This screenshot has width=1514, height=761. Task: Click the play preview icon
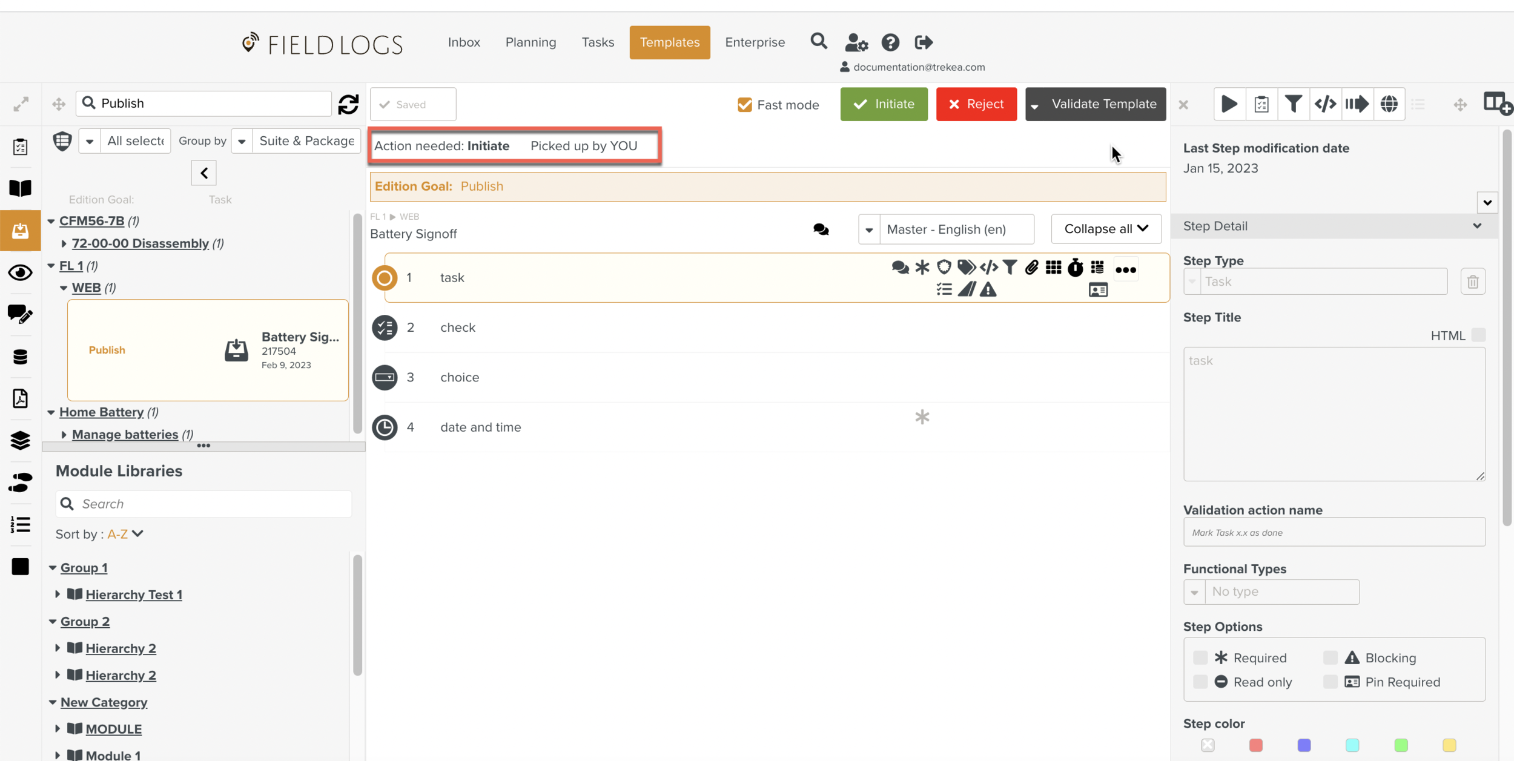point(1229,104)
